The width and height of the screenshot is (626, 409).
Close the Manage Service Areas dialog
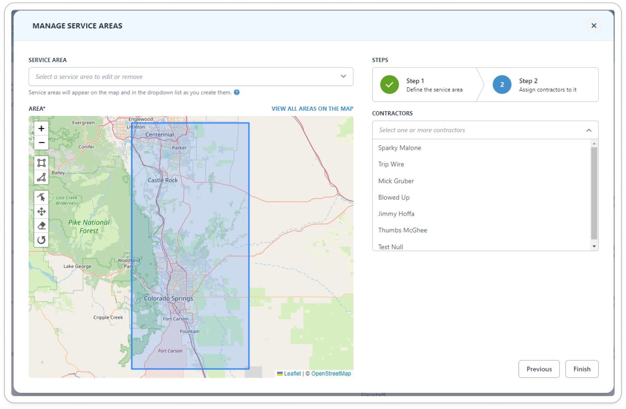click(594, 26)
